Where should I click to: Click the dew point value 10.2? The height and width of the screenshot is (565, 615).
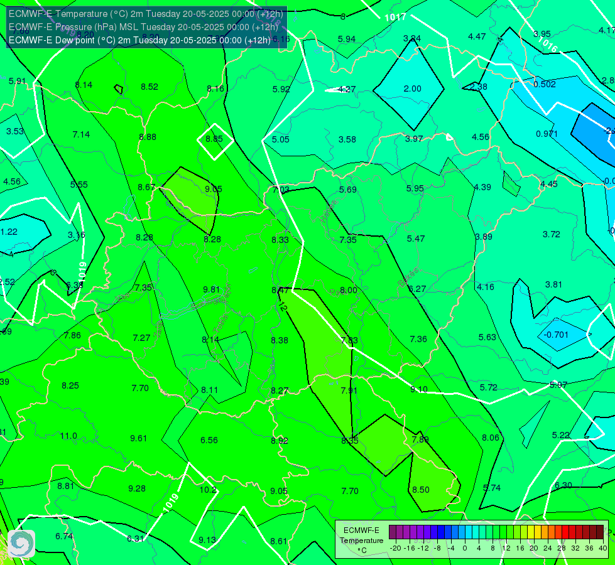pyautogui.click(x=208, y=490)
